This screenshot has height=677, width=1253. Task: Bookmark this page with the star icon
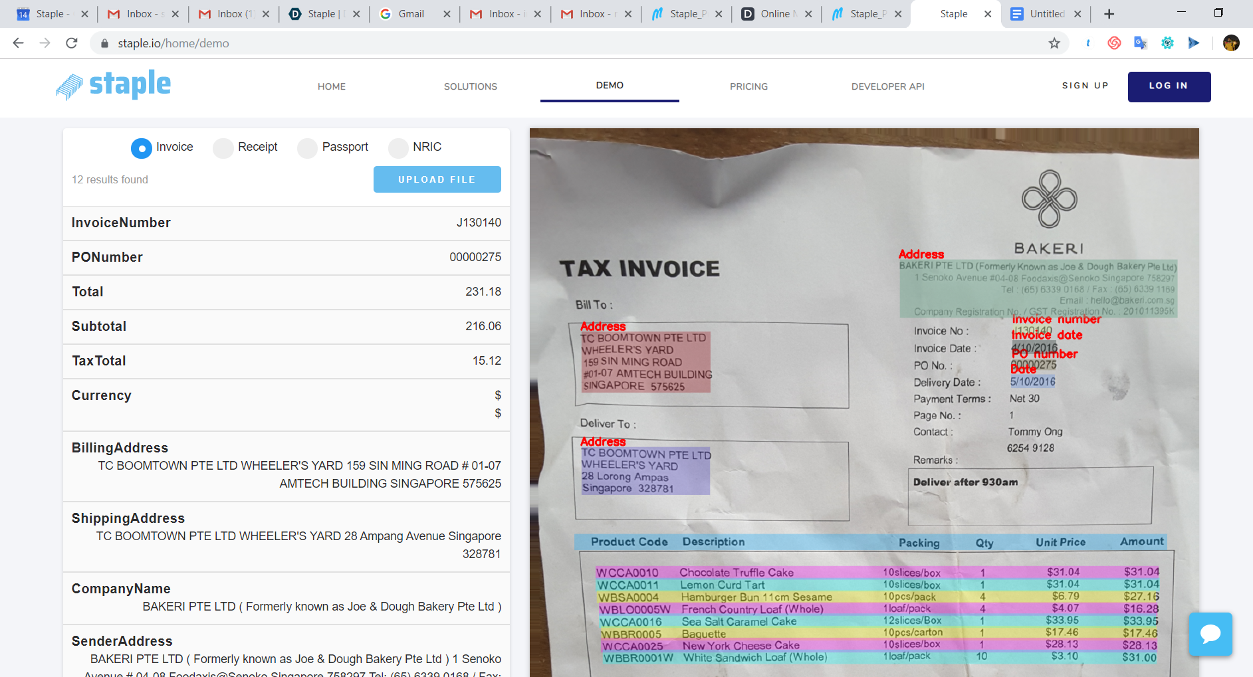point(1054,43)
